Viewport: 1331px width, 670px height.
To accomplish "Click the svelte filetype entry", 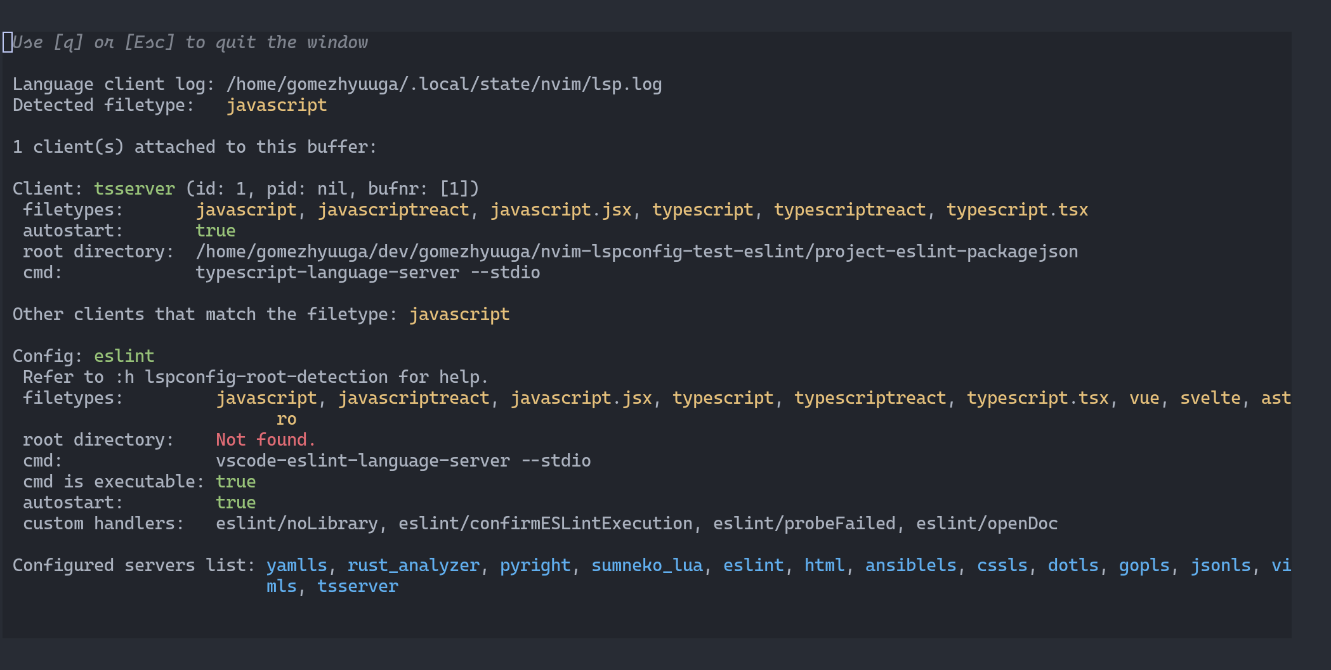I will (1210, 397).
